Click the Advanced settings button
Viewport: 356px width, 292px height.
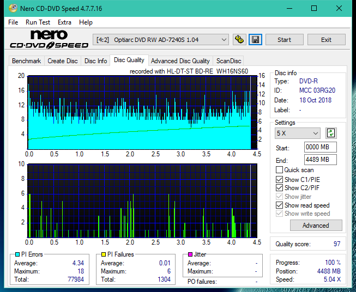[316, 226]
